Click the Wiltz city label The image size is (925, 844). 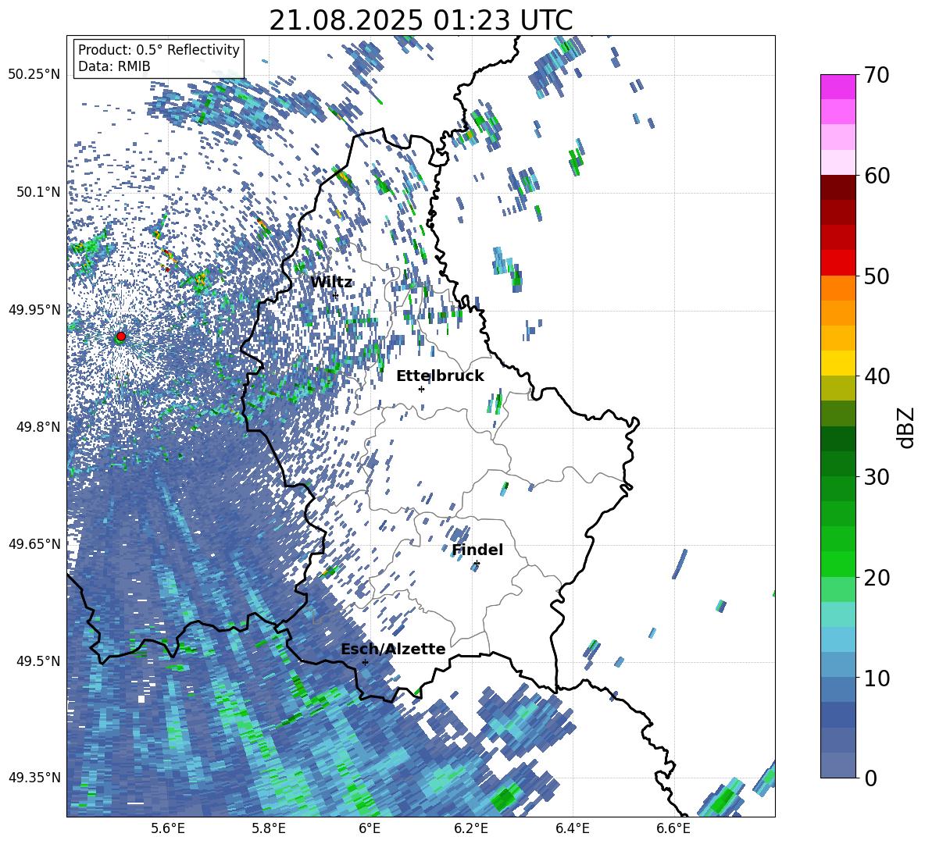pyautogui.click(x=331, y=282)
